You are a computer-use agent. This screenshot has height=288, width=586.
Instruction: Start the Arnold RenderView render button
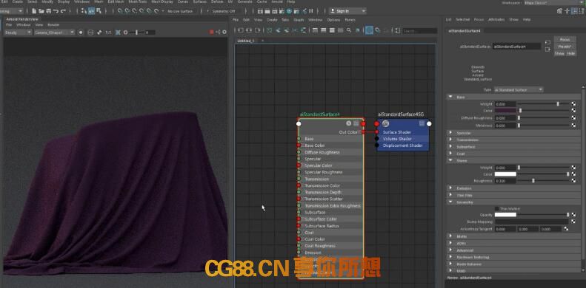[81, 32]
